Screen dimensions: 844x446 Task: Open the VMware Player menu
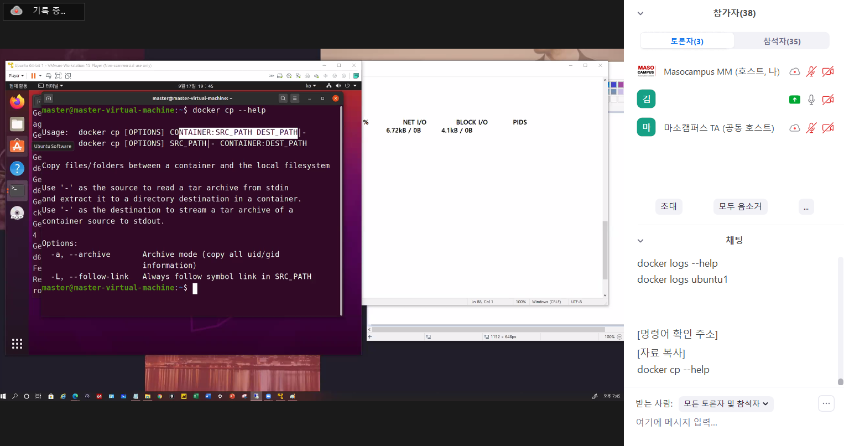[15, 76]
